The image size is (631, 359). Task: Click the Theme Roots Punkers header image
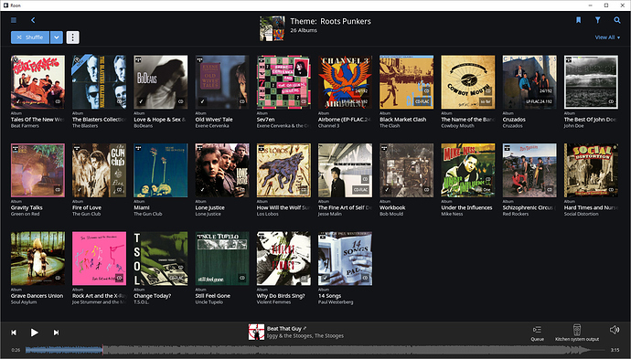tap(273, 28)
